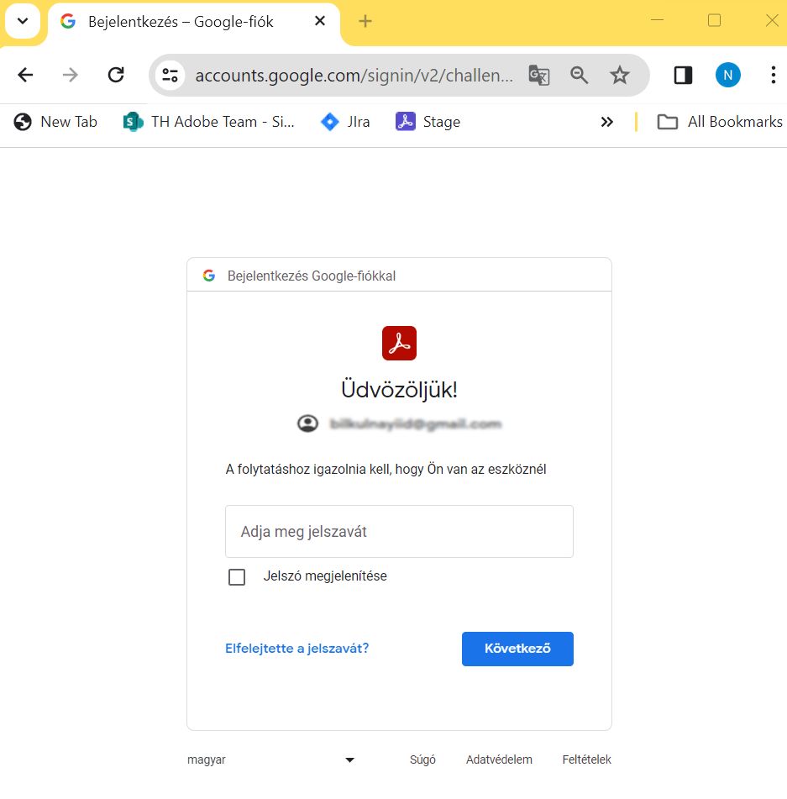Enable the Jelszó megjelenítése checkbox

tap(237, 576)
